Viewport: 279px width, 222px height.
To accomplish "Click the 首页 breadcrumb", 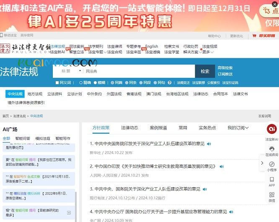I will [5, 116].
